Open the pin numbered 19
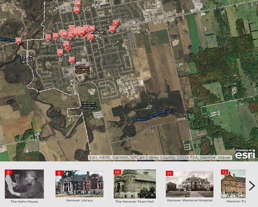The height and width of the screenshot is (207, 258). 66,44
